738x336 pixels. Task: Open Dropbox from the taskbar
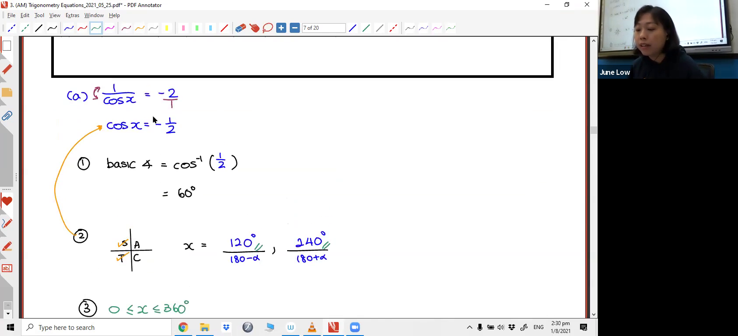(226, 327)
